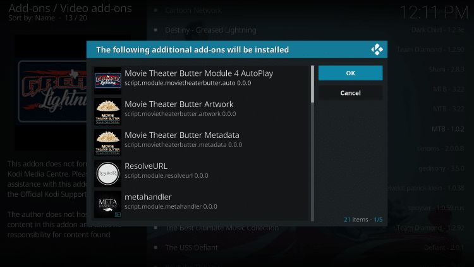Click 'Team Diamond - 1.2.90' version text
This screenshot has height=267, width=474.
point(430,49)
